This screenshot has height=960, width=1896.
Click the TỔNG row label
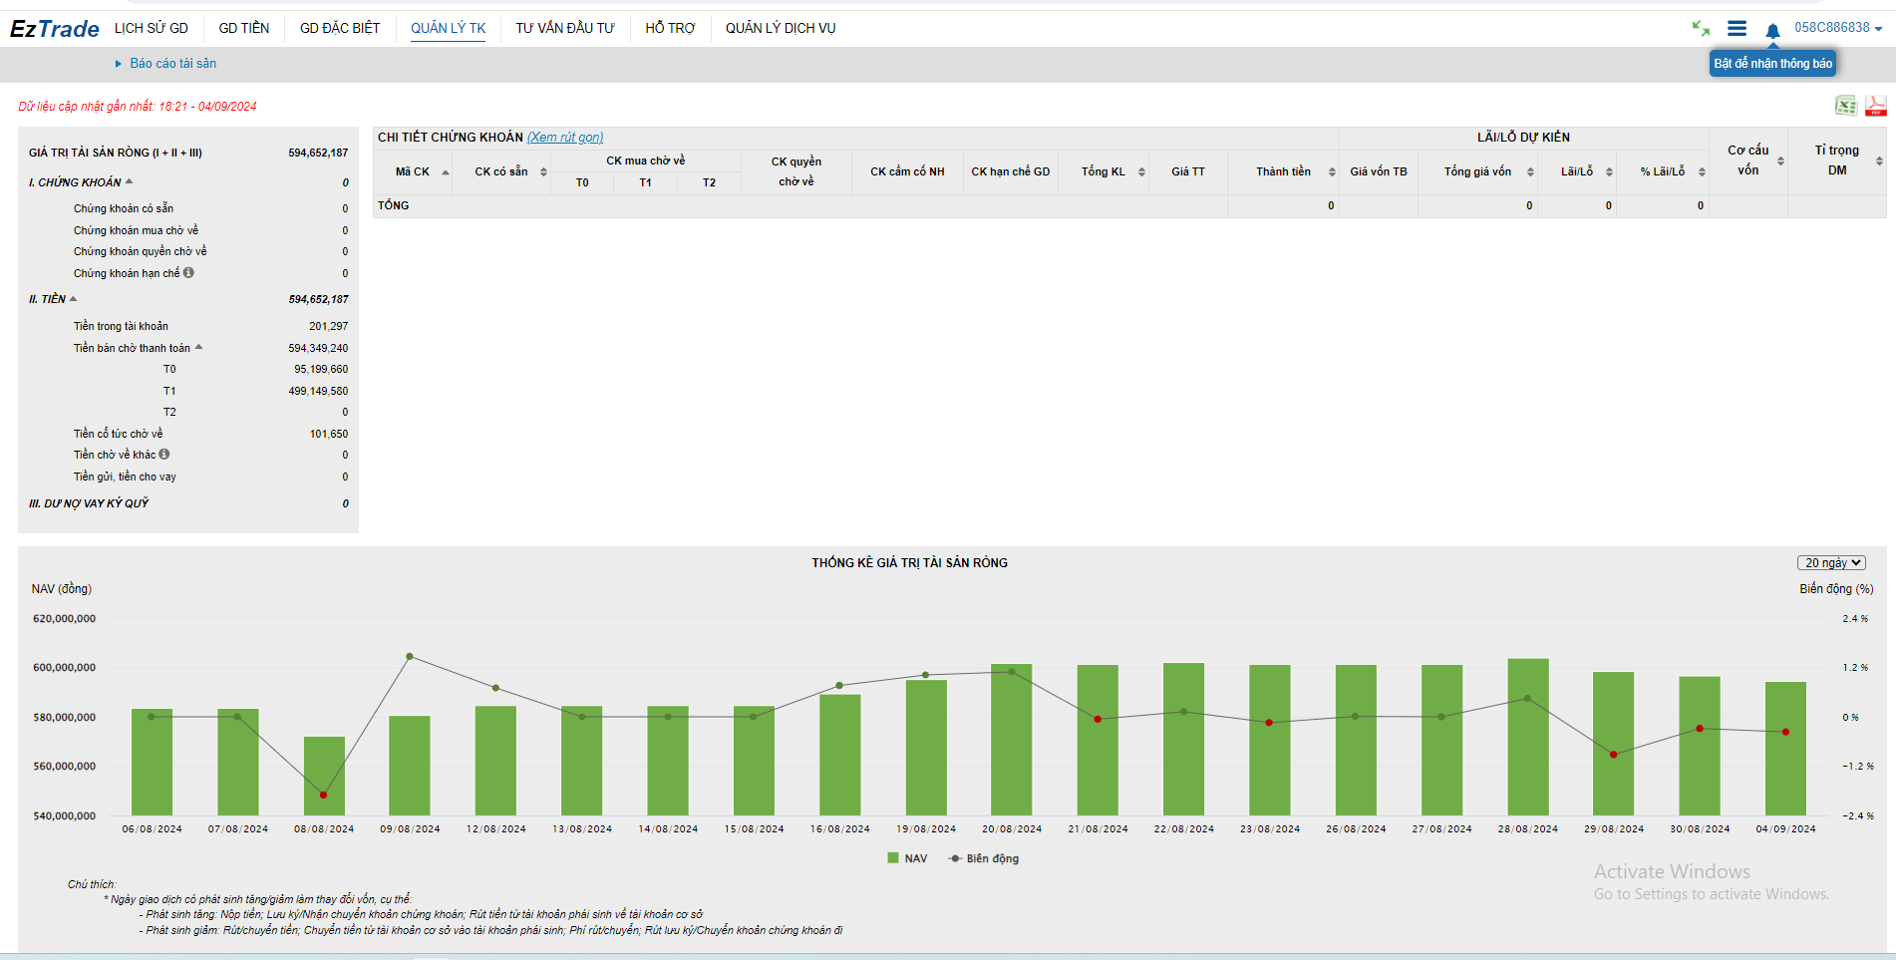tap(394, 205)
